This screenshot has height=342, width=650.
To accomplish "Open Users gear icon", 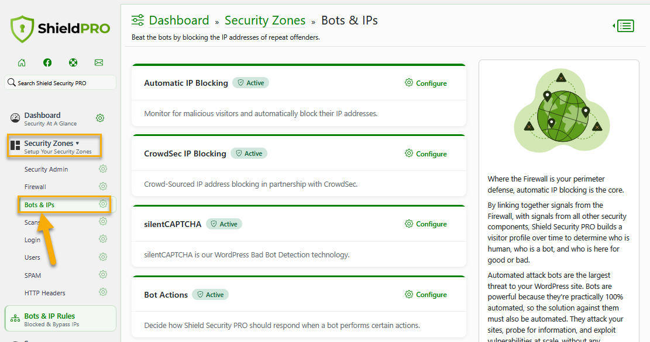I will click(103, 257).
